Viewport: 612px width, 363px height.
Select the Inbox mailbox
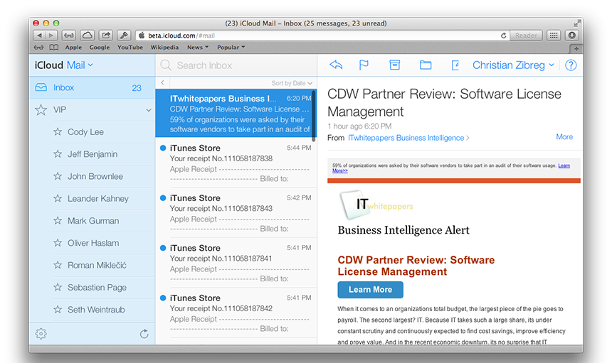point(92,87)
